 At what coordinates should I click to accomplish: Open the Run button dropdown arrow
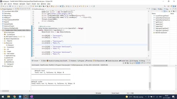[x=41, y=6]
